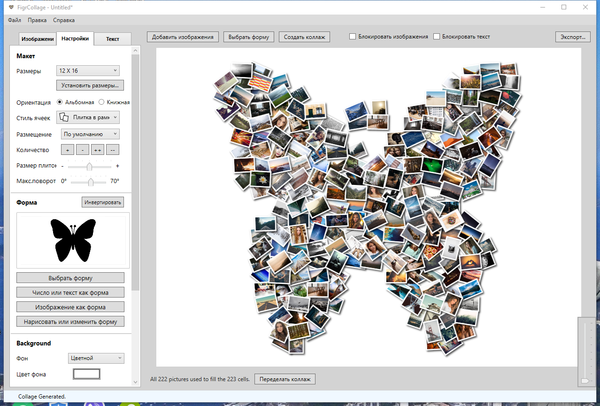Viewport: 600px width, 406px height.
Task: Increase cell count with the + button
Action: (68, 150)
